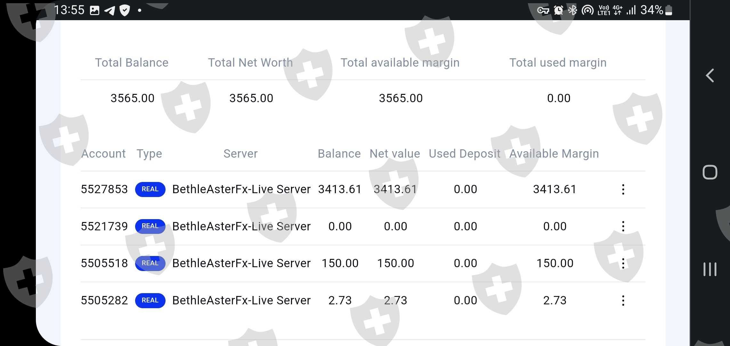Click the Balance column header
Image resolution: width=730 pixels, height=346 pixels.
click(x=339, y=154)
